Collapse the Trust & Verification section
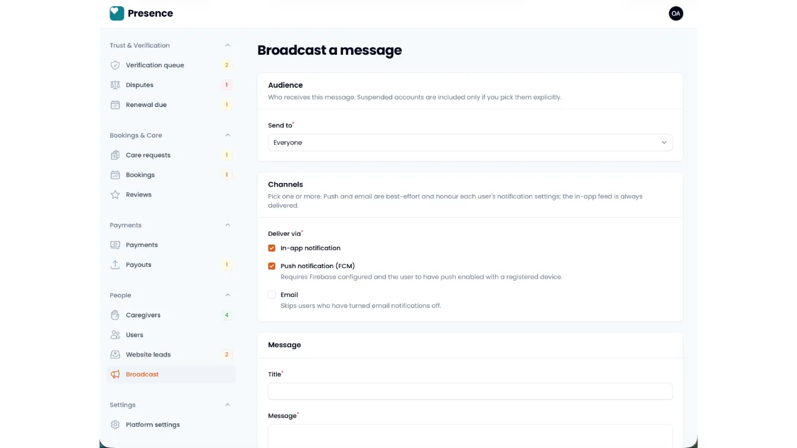797x448 pixels. pos(227,45)
